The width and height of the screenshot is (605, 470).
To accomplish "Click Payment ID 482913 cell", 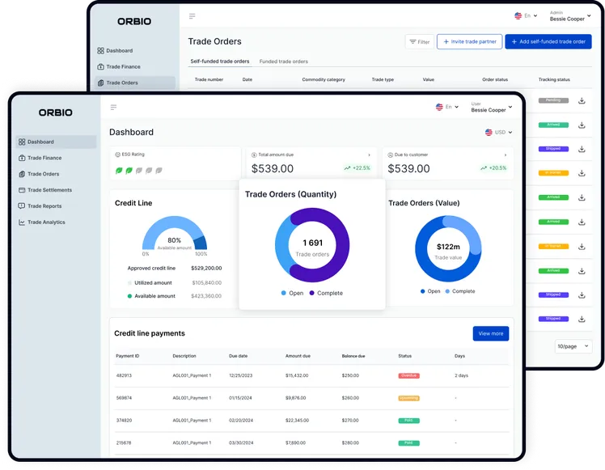I will [x=124, y=375].
